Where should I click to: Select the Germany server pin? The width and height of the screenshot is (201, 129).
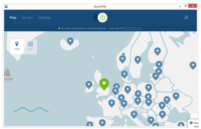tap(128, 90)
